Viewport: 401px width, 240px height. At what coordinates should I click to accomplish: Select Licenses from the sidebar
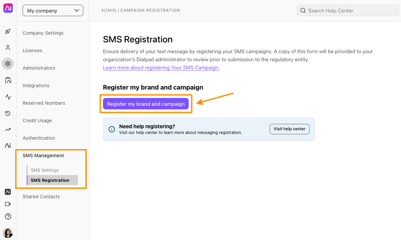pos(32,50)
